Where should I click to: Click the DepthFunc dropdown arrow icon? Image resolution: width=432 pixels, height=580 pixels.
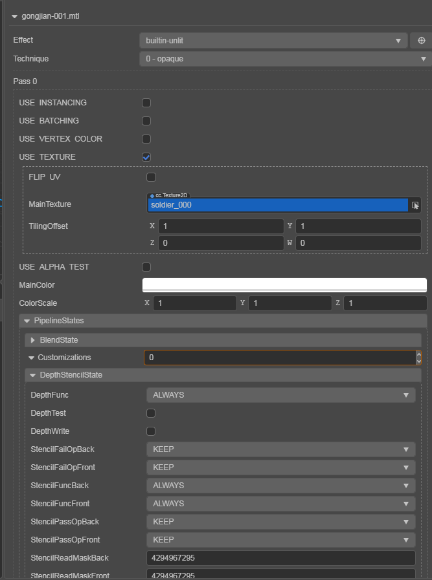(406, 395)
